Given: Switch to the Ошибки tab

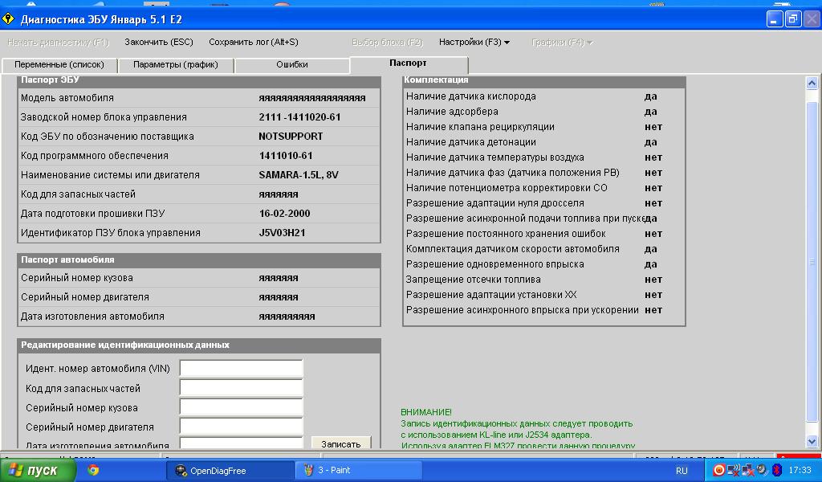Looking at the screenshot, I should (x=291, y=64).
